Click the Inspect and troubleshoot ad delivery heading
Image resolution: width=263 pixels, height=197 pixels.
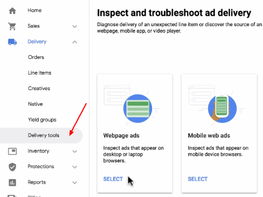[x=174, y=13]
